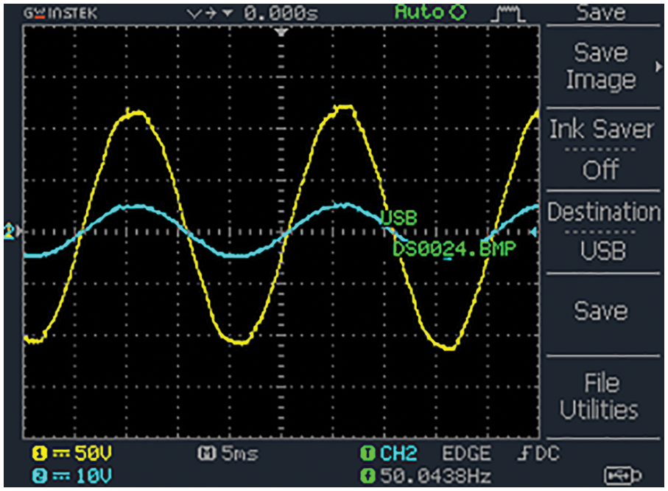668x491 pixels.
Task: Toggle Ink Saver Off setting
Action: pyautogui.click(x=600, y=150)
